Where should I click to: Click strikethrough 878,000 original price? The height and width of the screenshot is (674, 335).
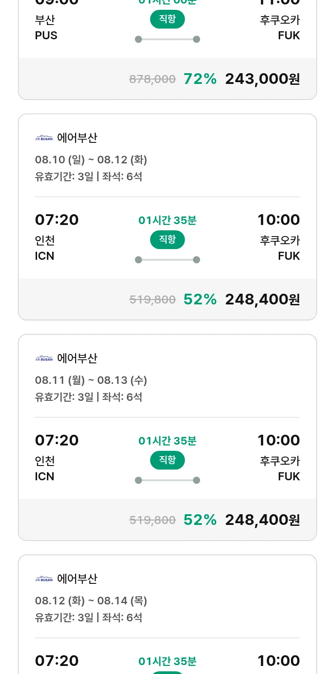152,79
